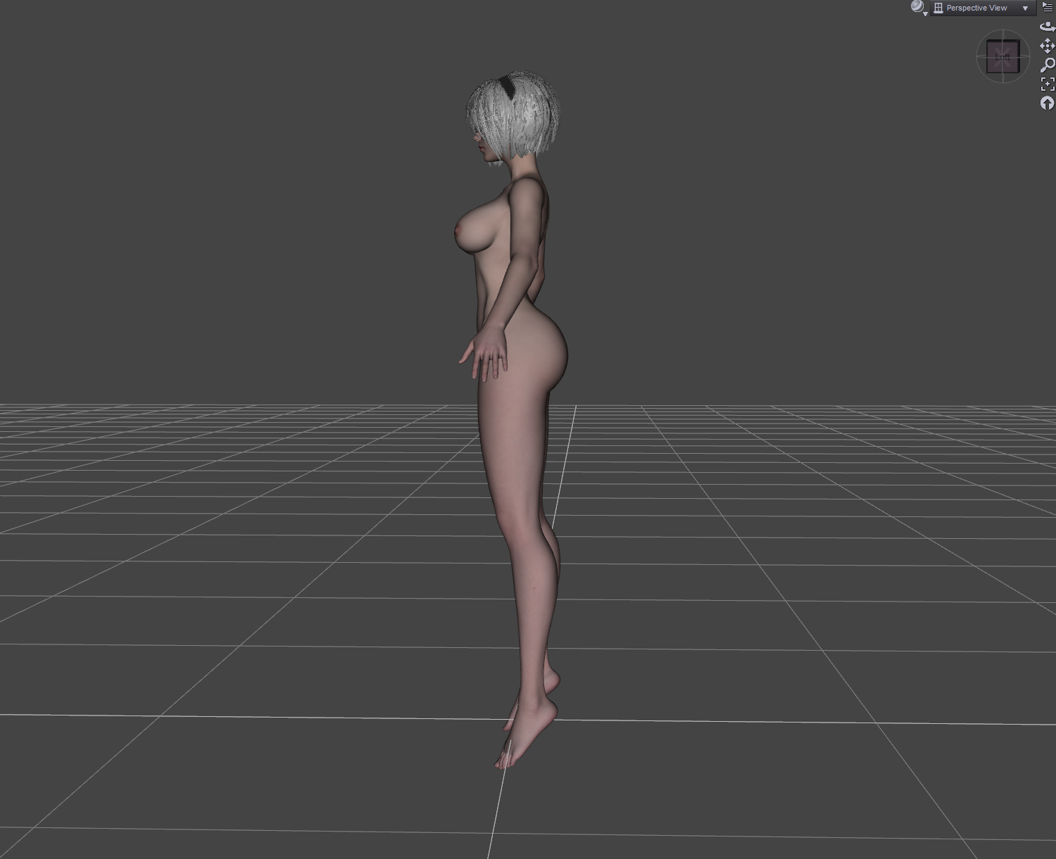
Task: Click the view cube labeled Left
Action: [1003, 56]
